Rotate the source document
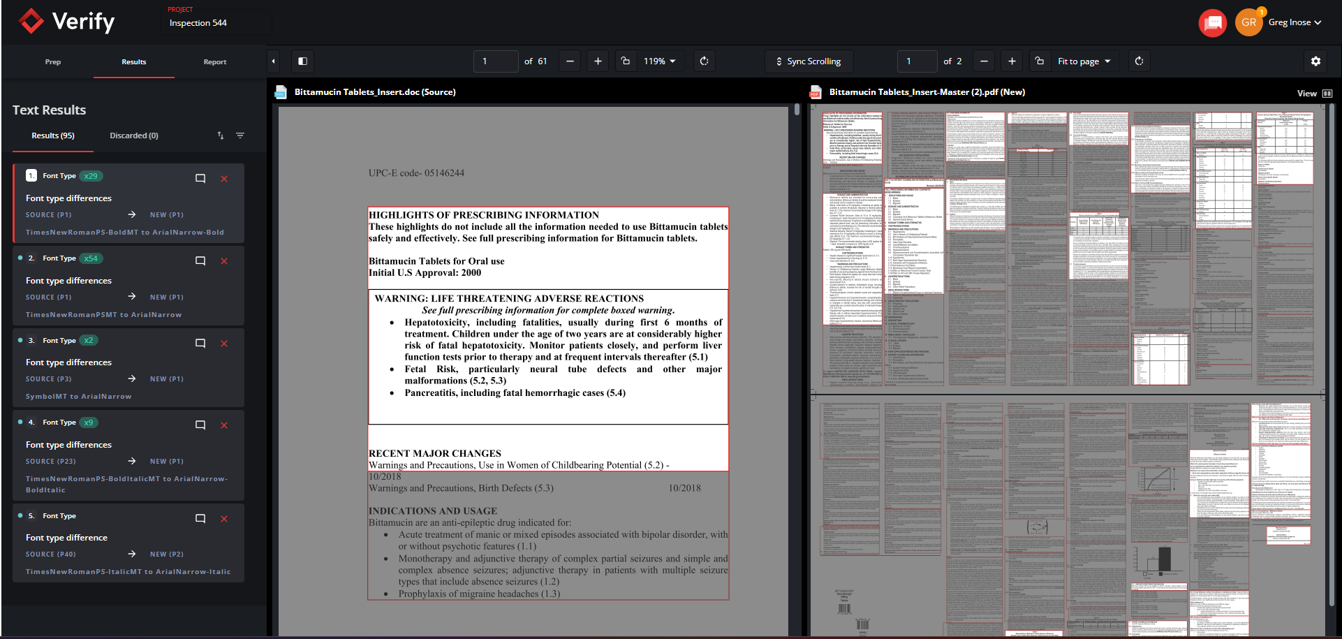Screen dimensions: 1342x639 click(704, 61)
